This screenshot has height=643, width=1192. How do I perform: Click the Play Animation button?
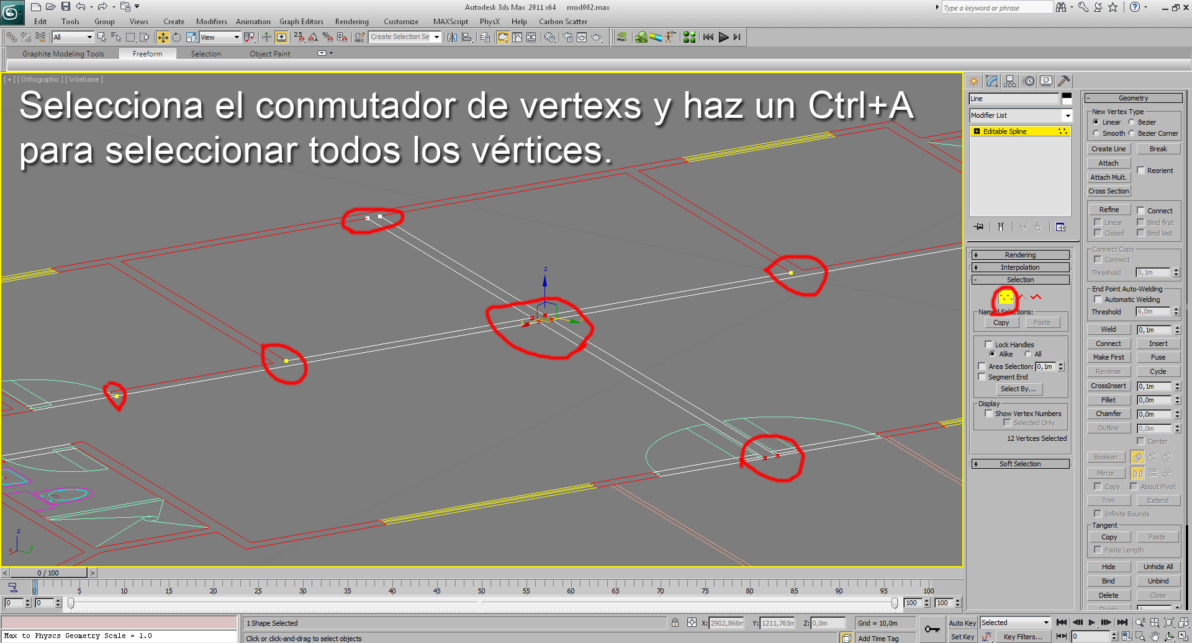point(1091,623)
